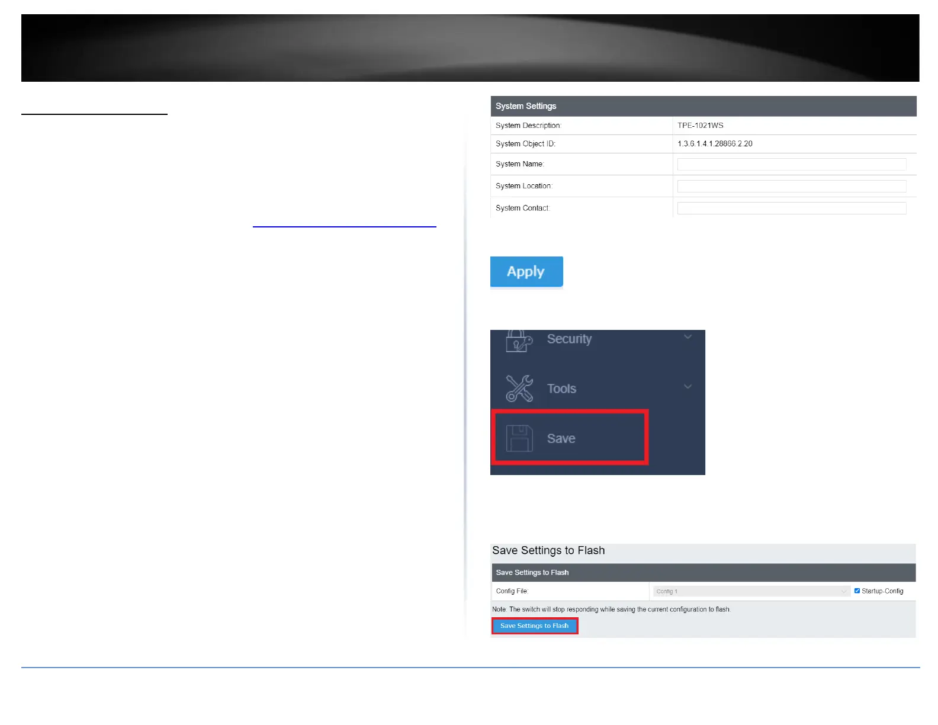Image resolution: width=938 pixels, height=725 pixels.
Task: Click the Security padlock icon
Action: click(x=519, y=341)
